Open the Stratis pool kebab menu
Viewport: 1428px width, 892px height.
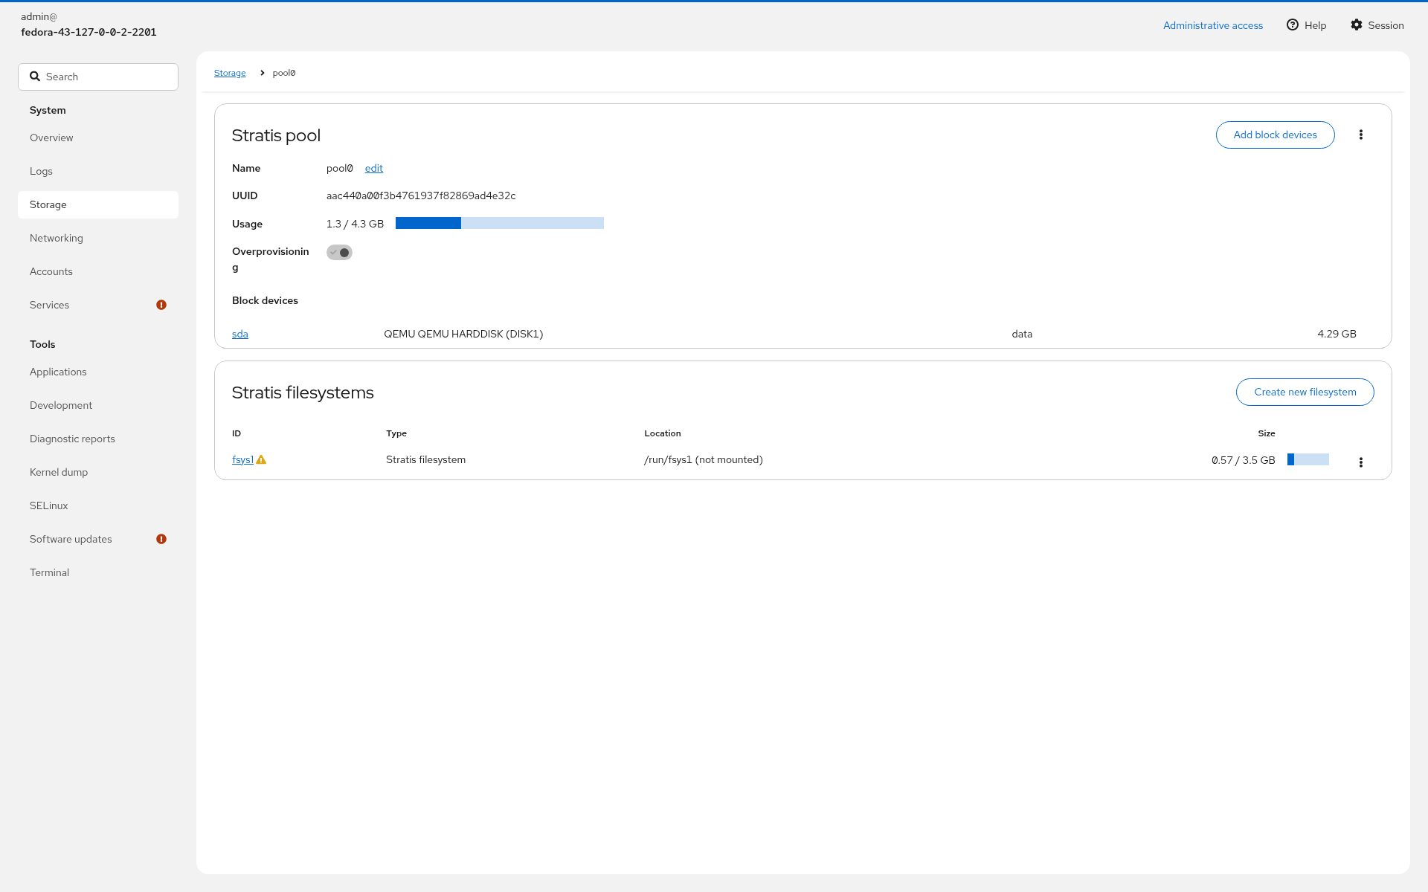point(1361,135)
